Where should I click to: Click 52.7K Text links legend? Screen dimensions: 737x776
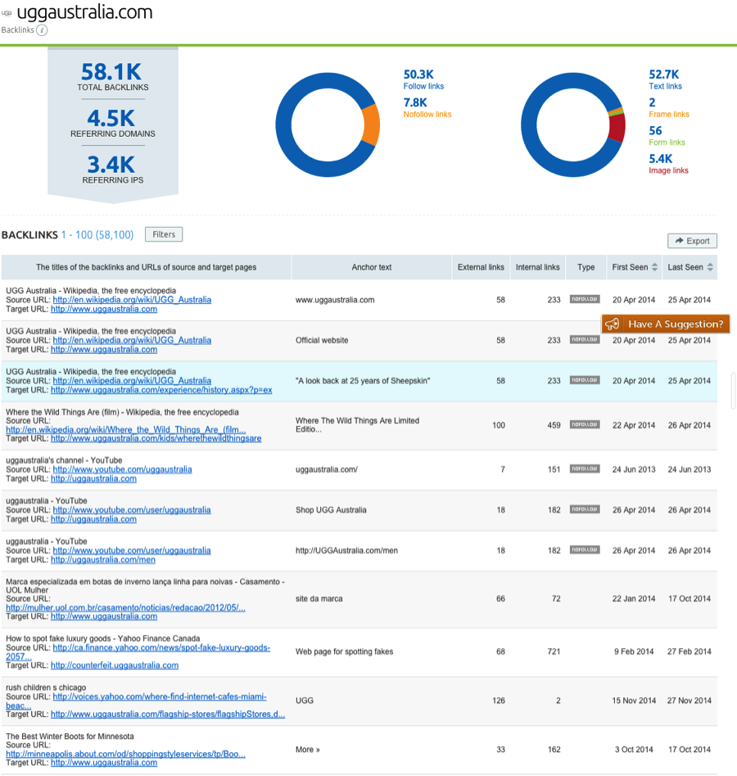tap(665, 79)
